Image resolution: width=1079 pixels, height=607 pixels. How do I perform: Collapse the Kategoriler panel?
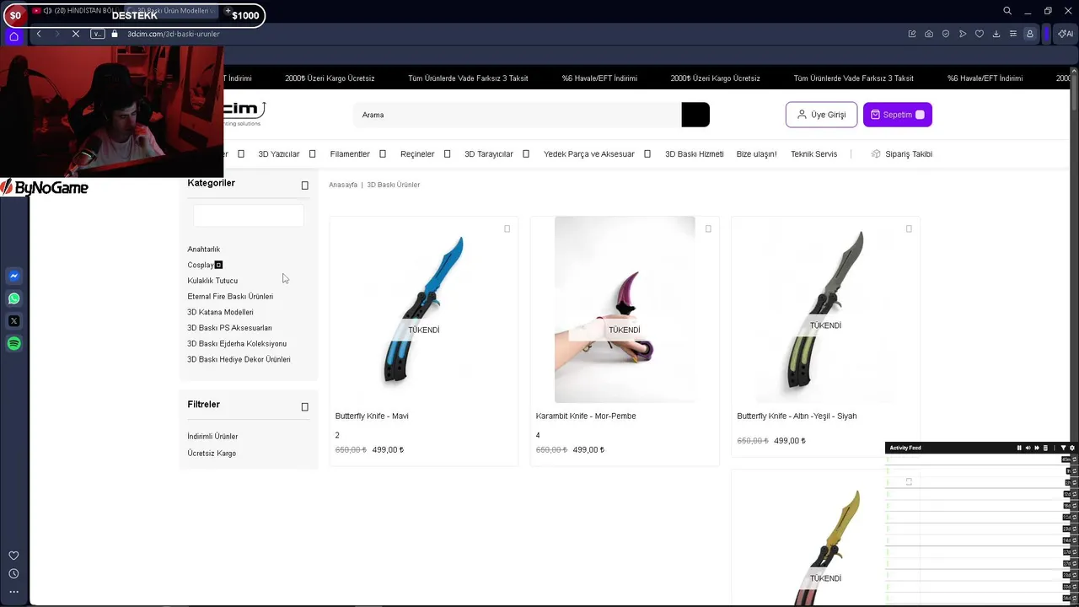(305, 185)
